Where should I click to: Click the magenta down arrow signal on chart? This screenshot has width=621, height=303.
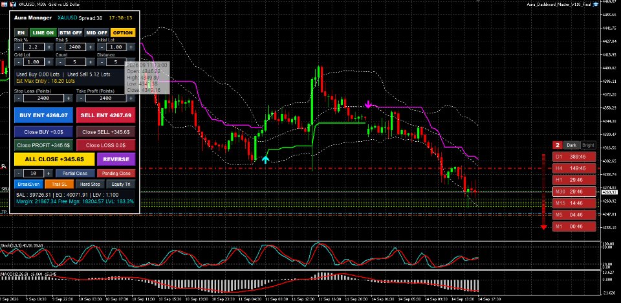[x=368, y=104]
